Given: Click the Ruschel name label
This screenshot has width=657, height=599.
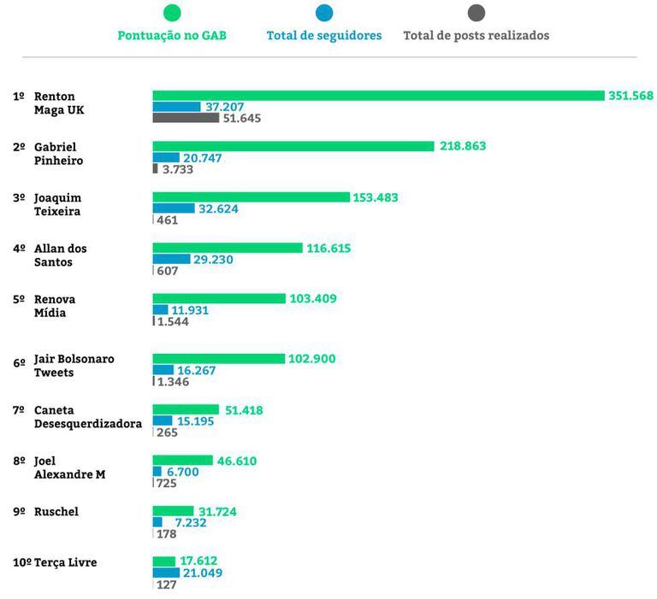Looking at the screenshot, I should click(56, 512).
